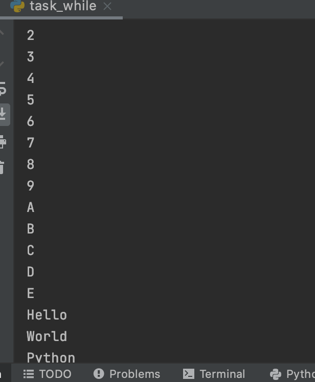Open the TODO tool window

click(47, 374)
